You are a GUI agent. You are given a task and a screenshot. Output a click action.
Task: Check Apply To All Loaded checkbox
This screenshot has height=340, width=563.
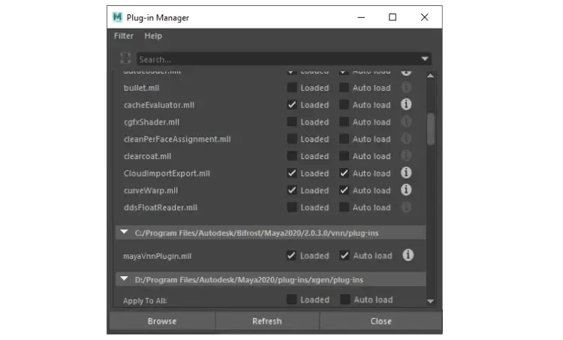click(292, 299)
